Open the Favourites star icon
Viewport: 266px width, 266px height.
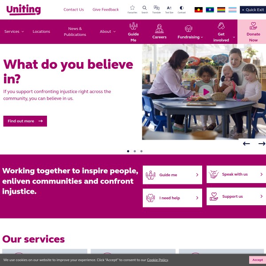coord(132,8)
